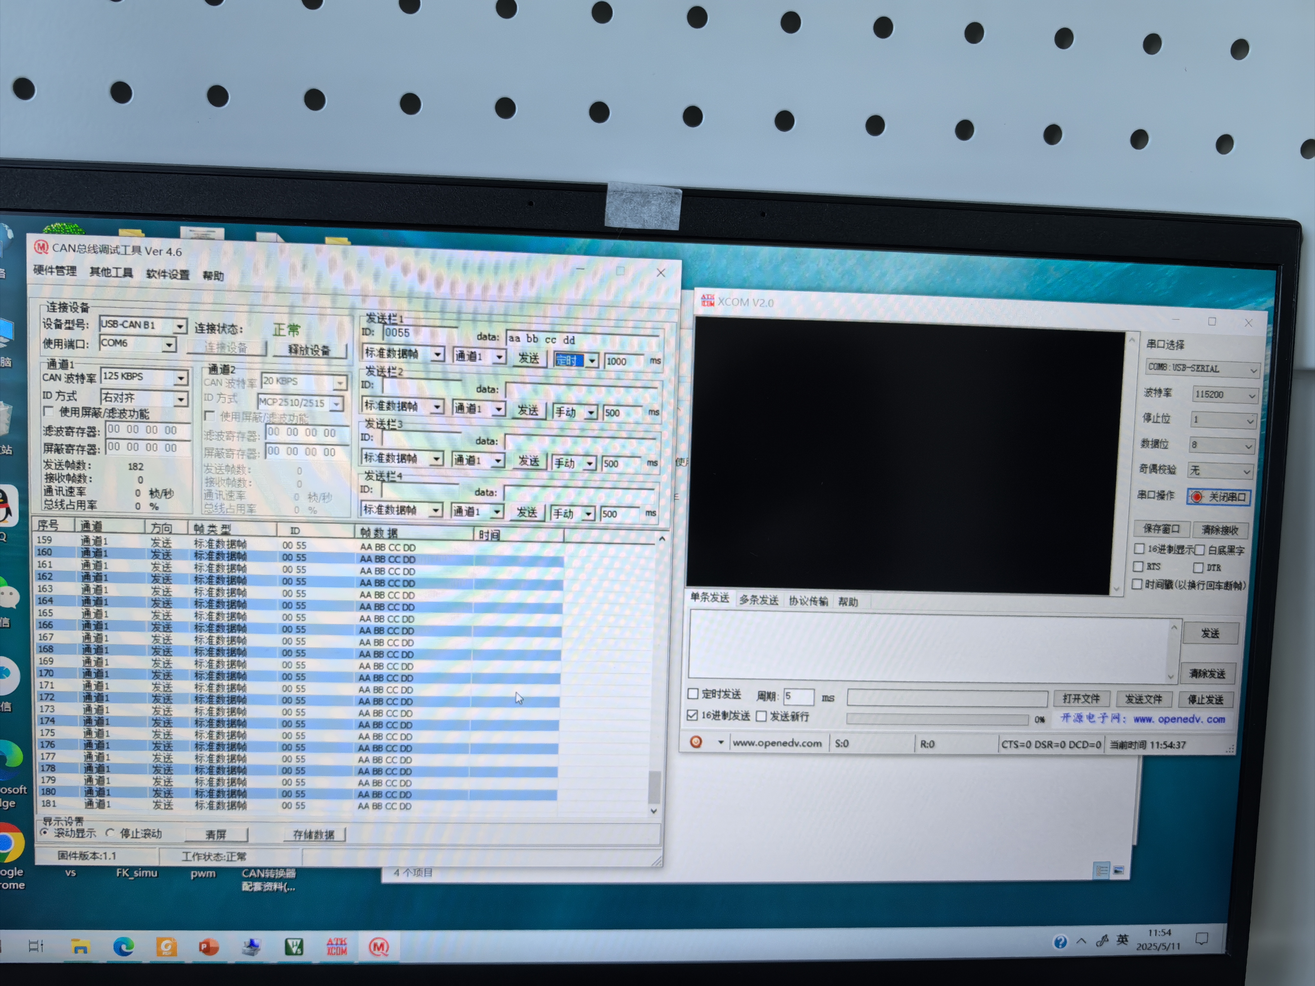Click the XCOM title bar ATK logo
Image resolution: width=1315 pixels, height=986 pixels.
[x=707, y=300]
